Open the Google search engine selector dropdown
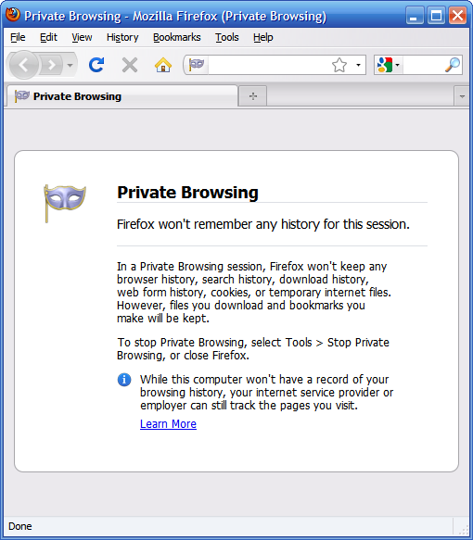The image size is (473, 540). coord(389,65)
